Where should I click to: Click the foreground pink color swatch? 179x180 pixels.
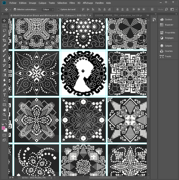tap(3, 128)
